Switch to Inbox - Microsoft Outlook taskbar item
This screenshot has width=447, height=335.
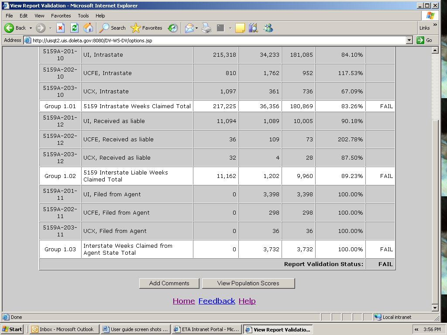click(x=65, y=329)
